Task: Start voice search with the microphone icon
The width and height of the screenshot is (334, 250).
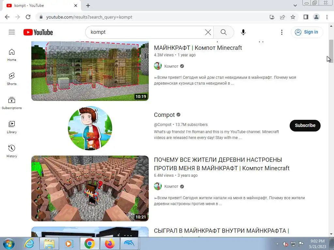Action: coord(243,32)
